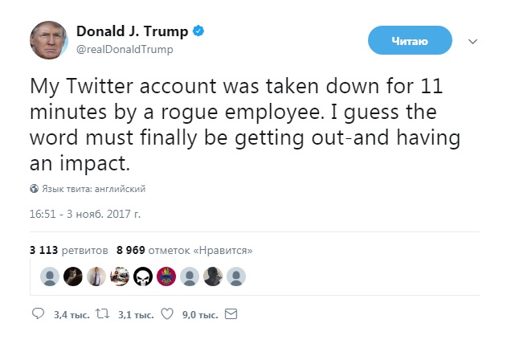Image resolution: width=507 pixels, height=344 pixels.
Task: Click the reply speech bubble icon
Action: click(x=37, y=314)
